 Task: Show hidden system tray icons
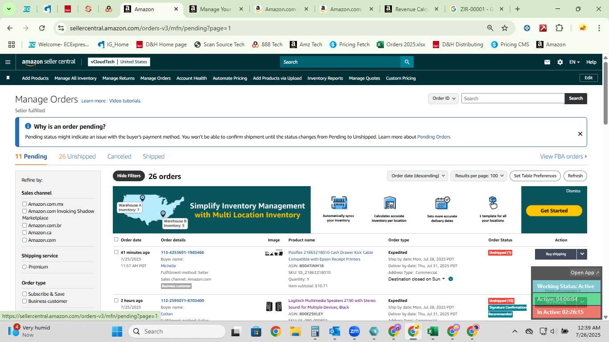tap(514, 331)
